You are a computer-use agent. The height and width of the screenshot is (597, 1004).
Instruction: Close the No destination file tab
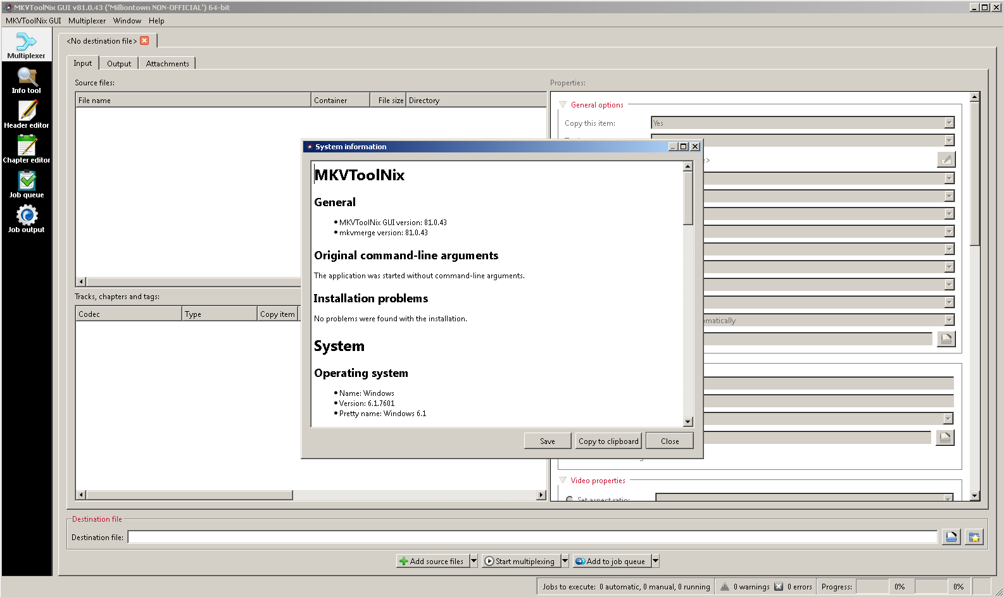tap(144, 40)
